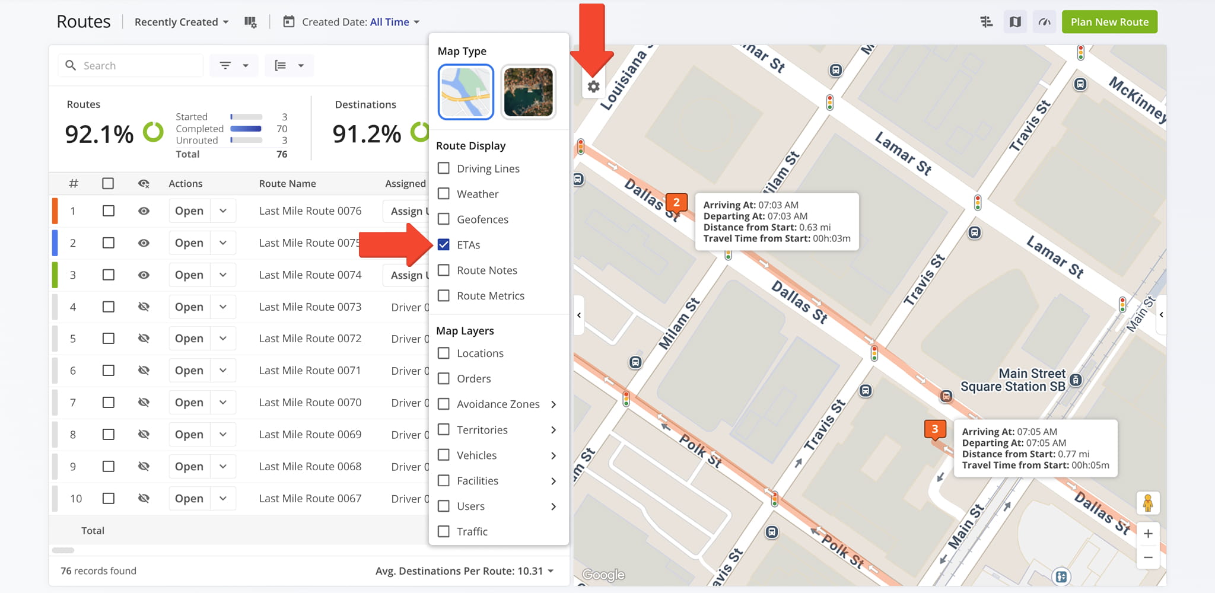Click the display settings sliders icon

(986, 22)
